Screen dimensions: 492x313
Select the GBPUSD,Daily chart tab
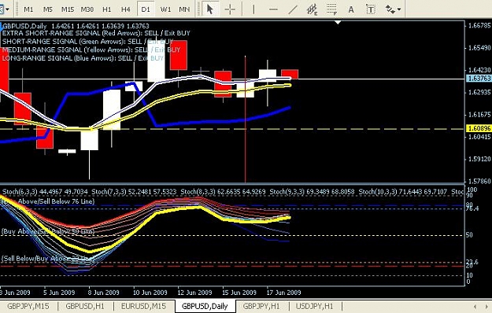205,306
